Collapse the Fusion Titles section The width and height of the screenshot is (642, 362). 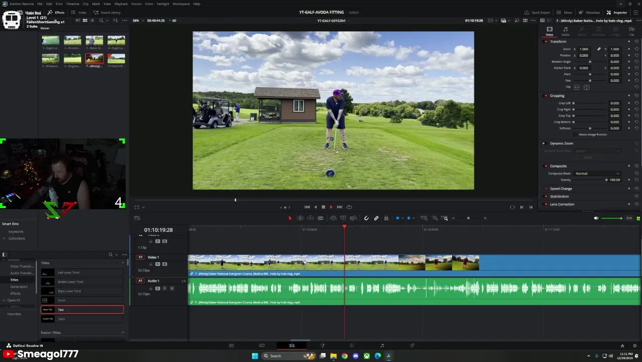click(122, 333)
